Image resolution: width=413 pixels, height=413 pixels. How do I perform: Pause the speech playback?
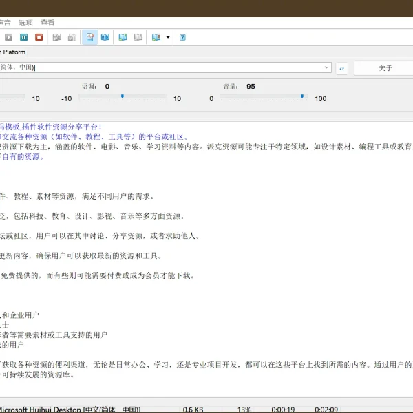pyautogui.click(x=24, y=37)
